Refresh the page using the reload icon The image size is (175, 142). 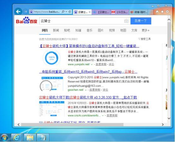click(69, 12)
